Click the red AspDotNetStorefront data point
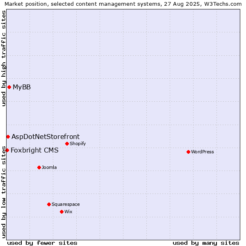Screen dimensions: 246x246 8,137
